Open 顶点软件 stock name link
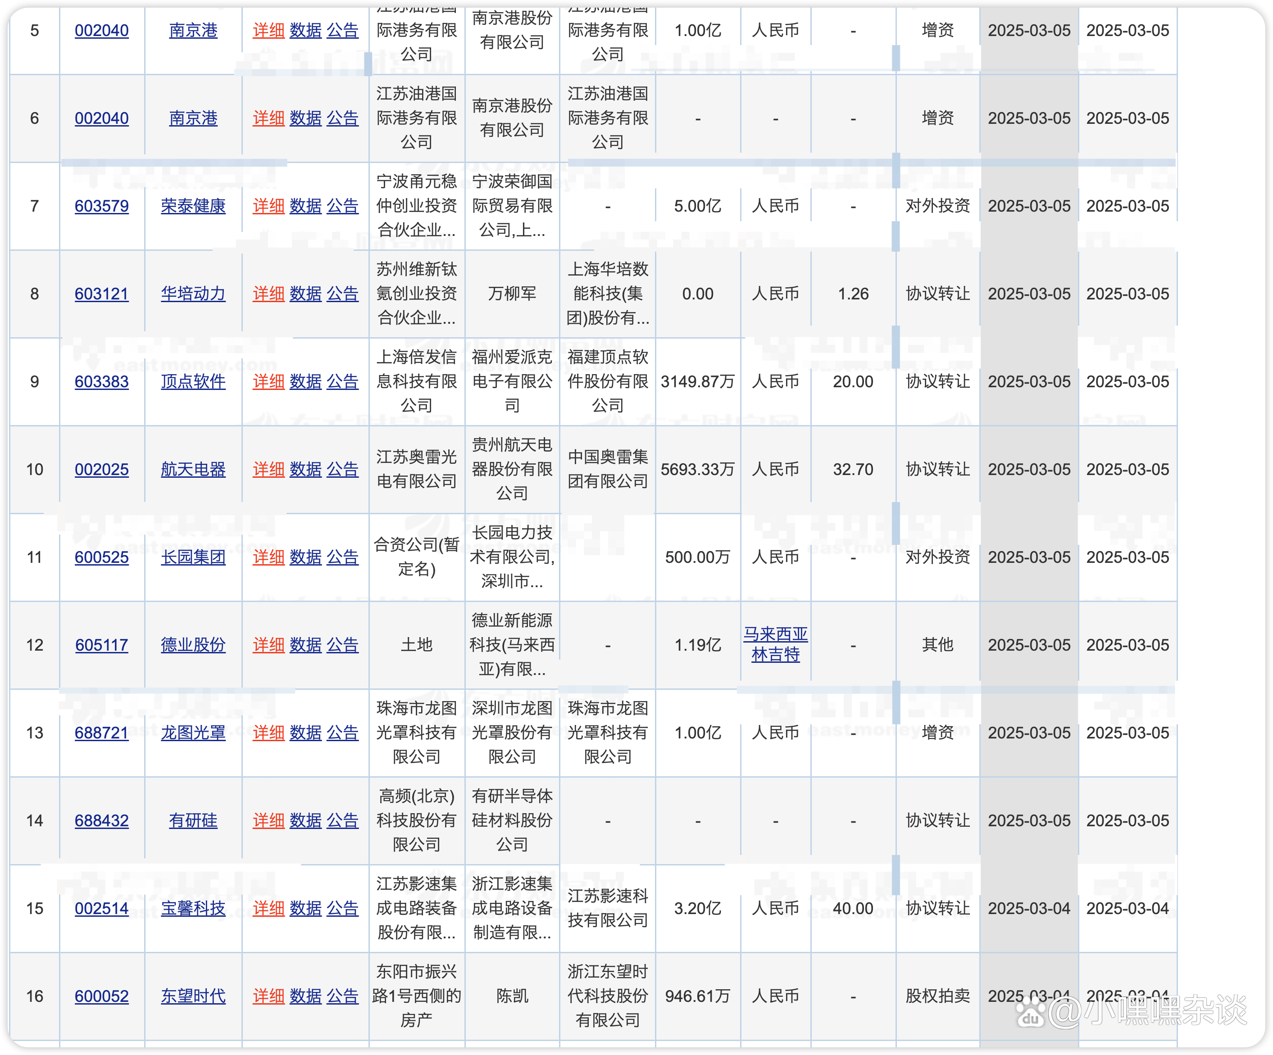1273x1055 pixels. [193, 382]
